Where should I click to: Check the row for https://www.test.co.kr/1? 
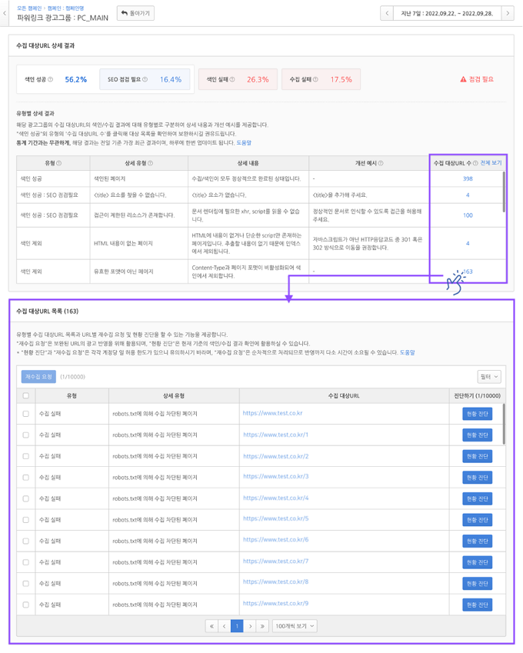26,435
